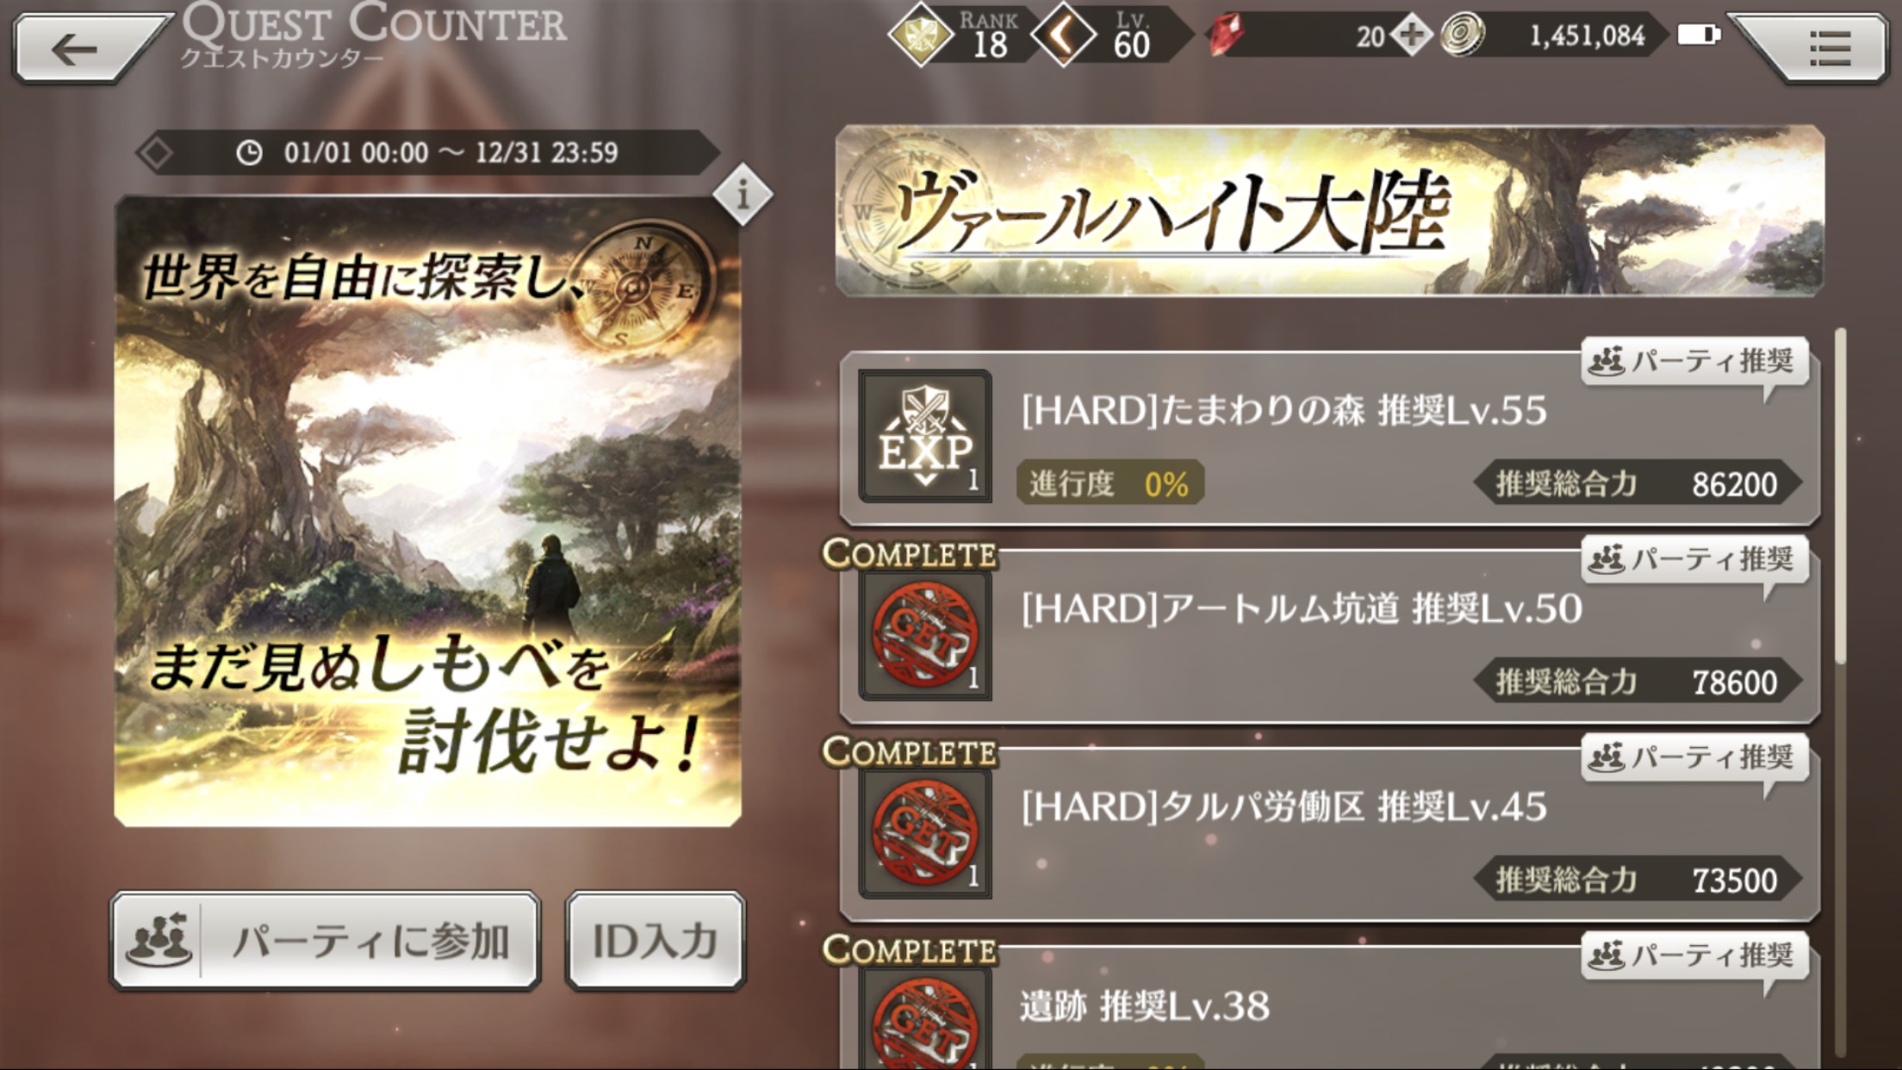Tap the red gem currency icon
The height and width of the screenshot is (1070, 1902).
(1227, 36)
